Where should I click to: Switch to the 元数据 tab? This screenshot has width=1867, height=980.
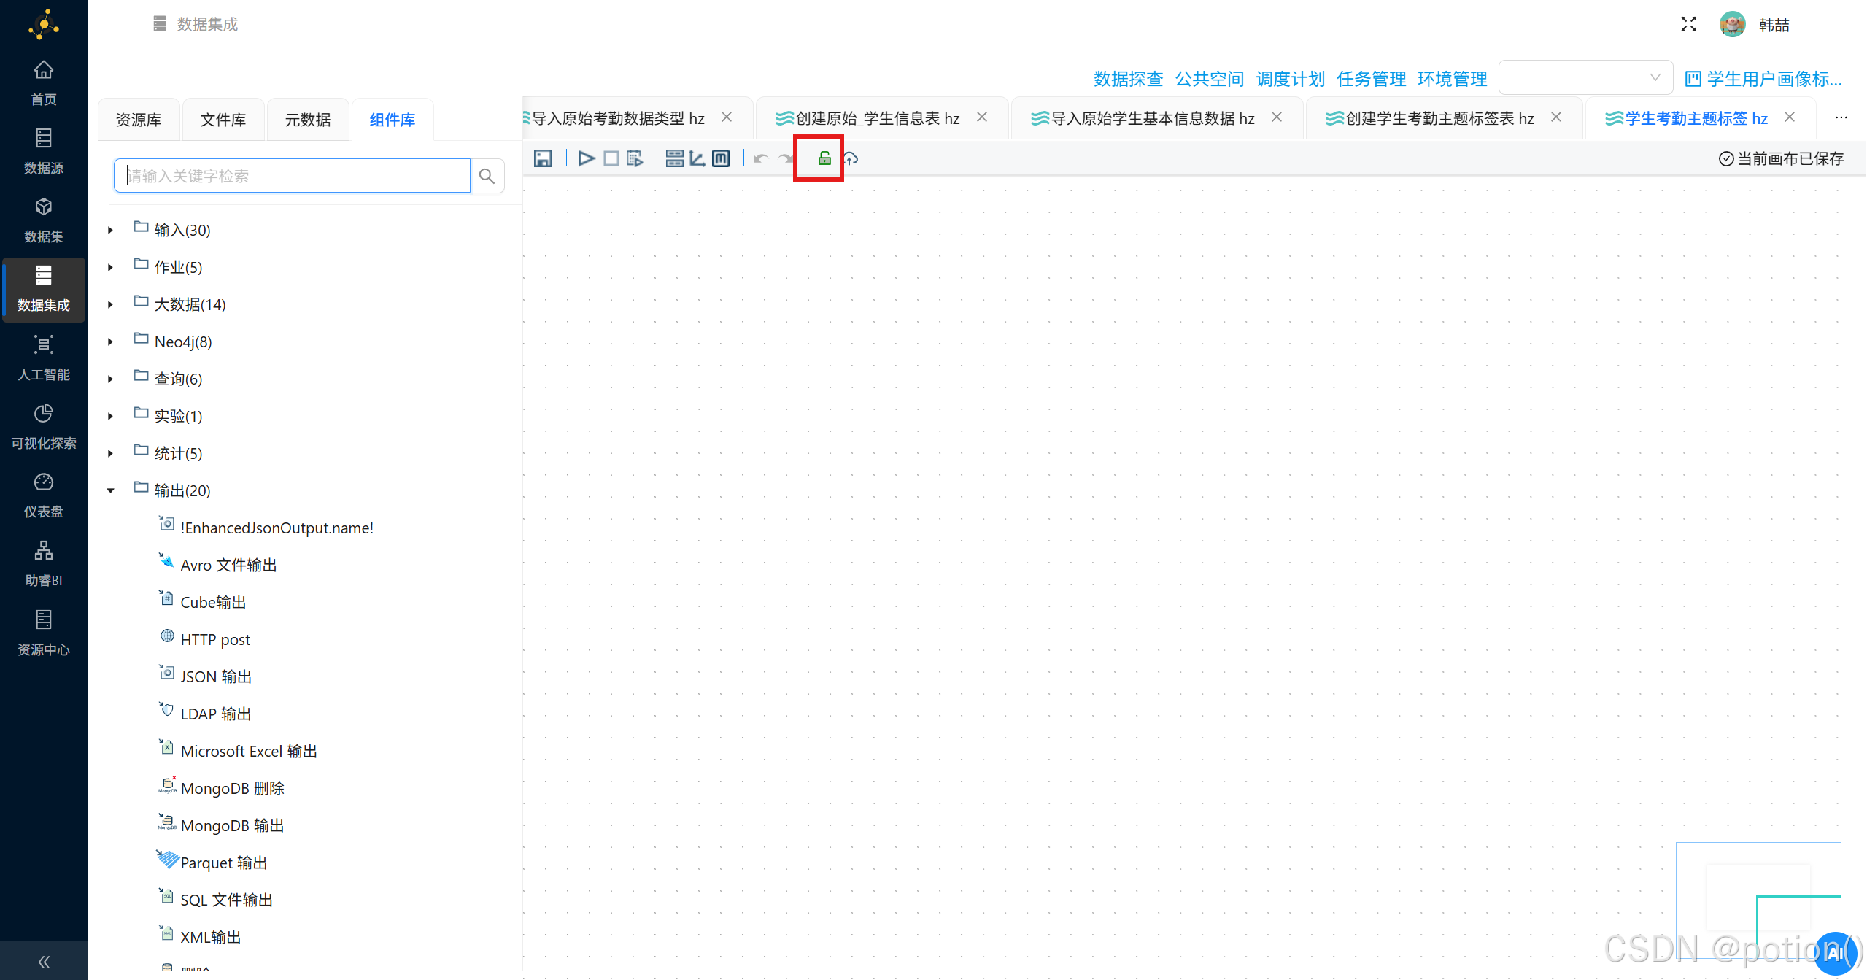[x=308, y=120]
